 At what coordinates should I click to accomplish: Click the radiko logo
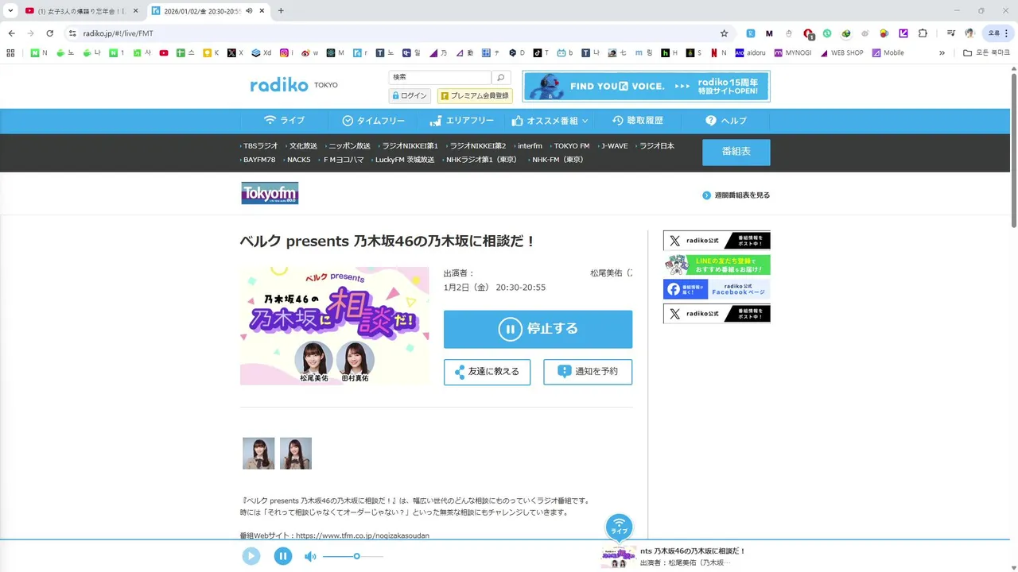point(278,85)
